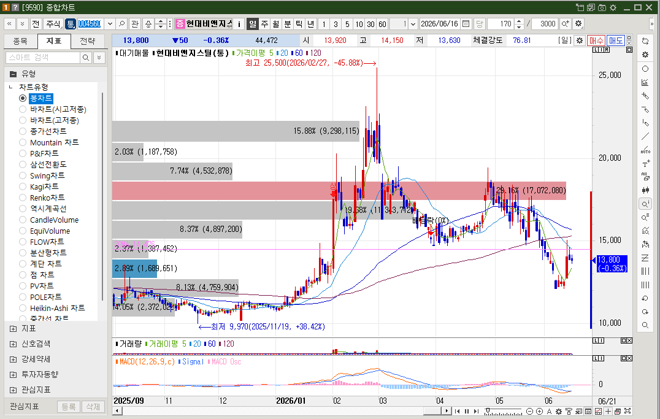Click the date field 2026/06/16

click(x=439, y=24)
